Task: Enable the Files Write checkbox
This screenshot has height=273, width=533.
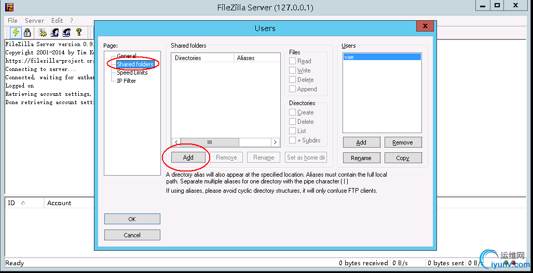Action: pos(292,70)
